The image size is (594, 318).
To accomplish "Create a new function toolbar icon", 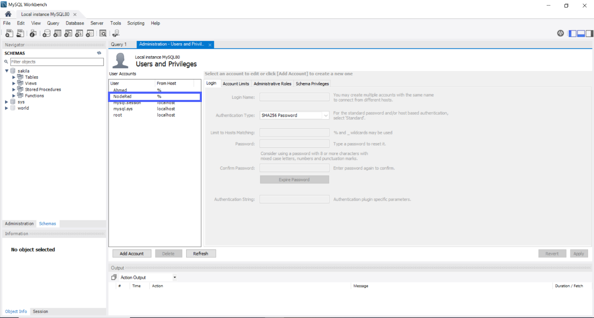I will 90,34.
